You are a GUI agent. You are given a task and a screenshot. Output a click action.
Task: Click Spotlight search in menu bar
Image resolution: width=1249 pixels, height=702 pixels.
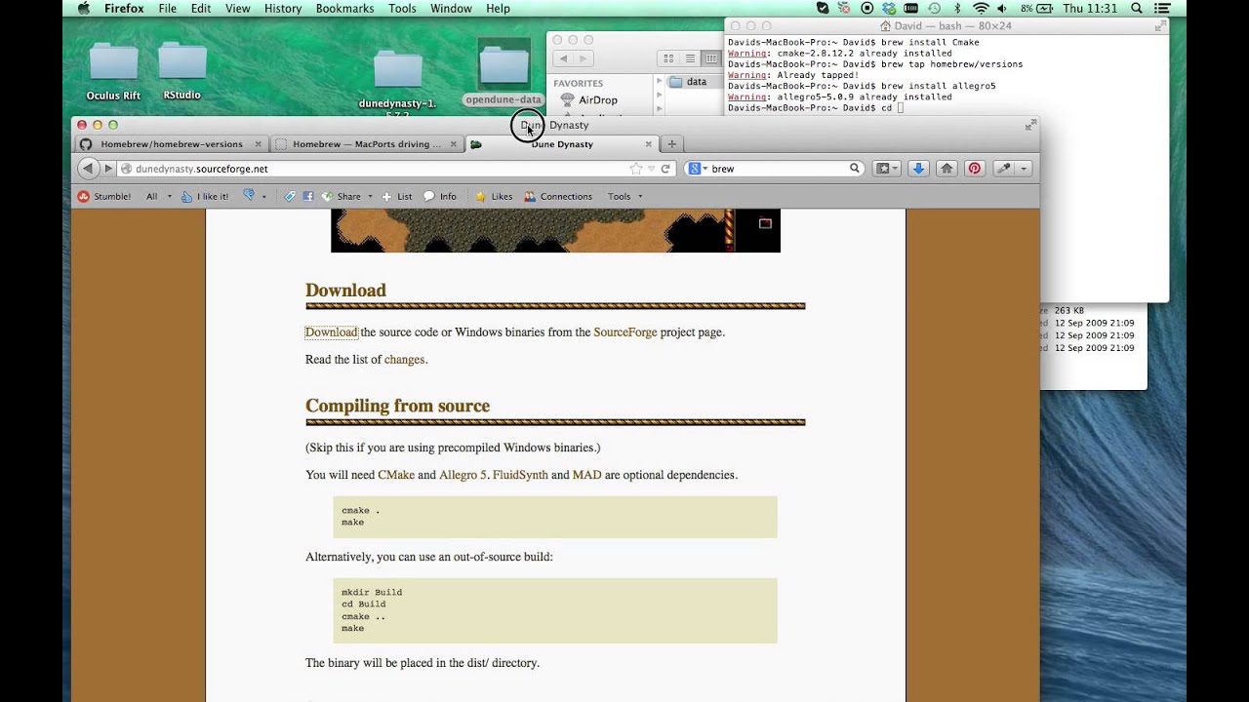tap(1137, 9)
